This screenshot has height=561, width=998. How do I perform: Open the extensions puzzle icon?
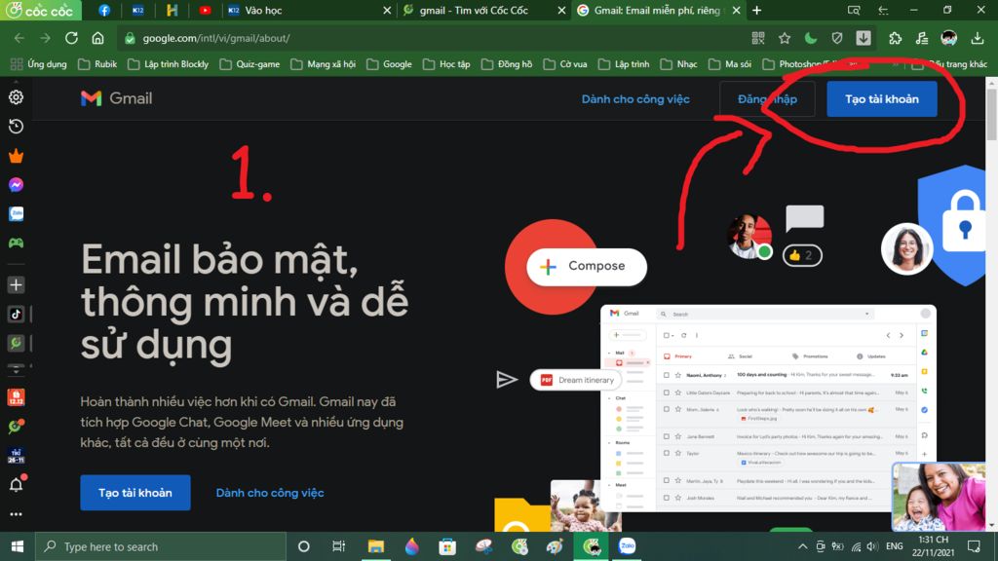pos(896,38)
